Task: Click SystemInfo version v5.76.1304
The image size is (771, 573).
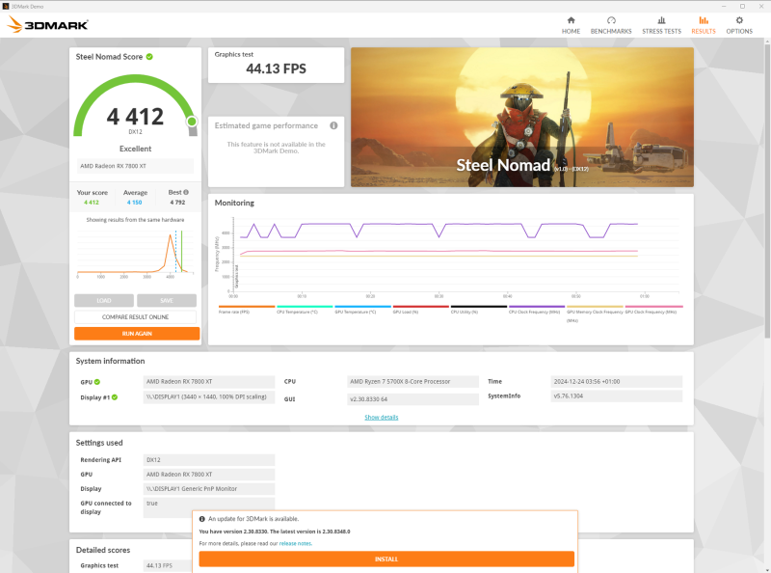Action: 616,396
